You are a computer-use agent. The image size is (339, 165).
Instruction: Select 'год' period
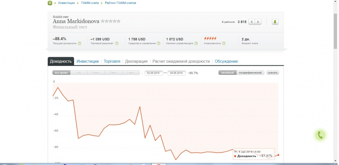pos(79,73)
